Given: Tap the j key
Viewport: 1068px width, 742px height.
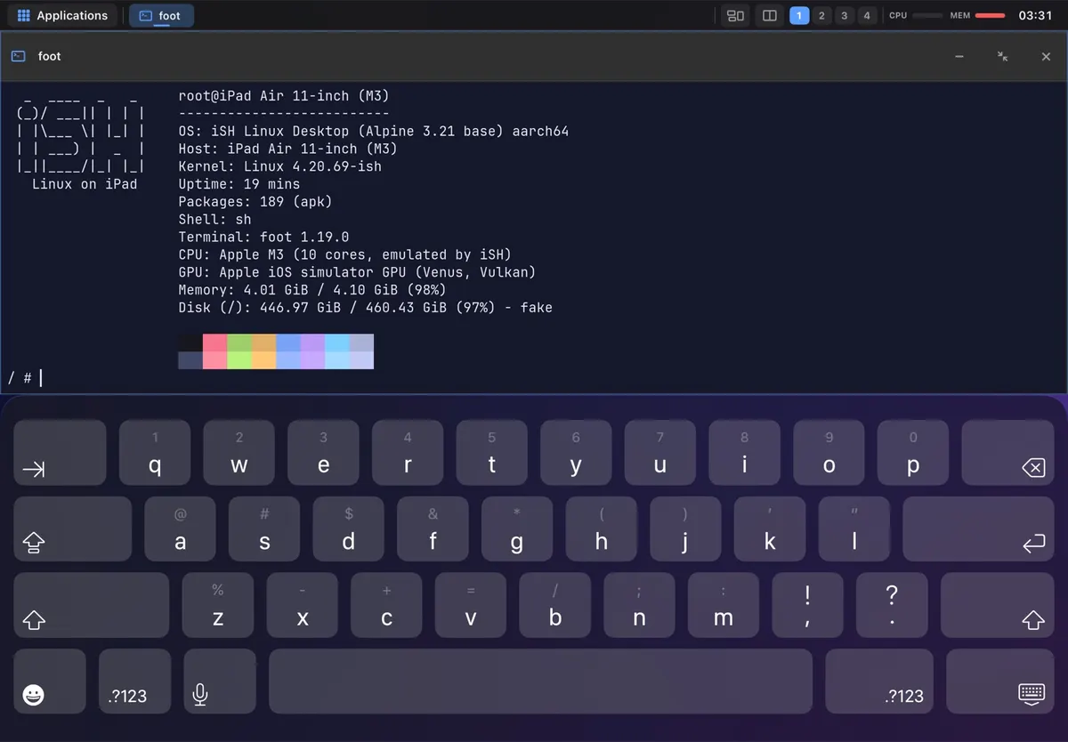Looking at the screenshot, I should click(685, 528).
